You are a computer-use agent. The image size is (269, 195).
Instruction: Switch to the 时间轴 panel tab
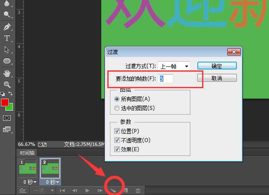click(26, 153)
